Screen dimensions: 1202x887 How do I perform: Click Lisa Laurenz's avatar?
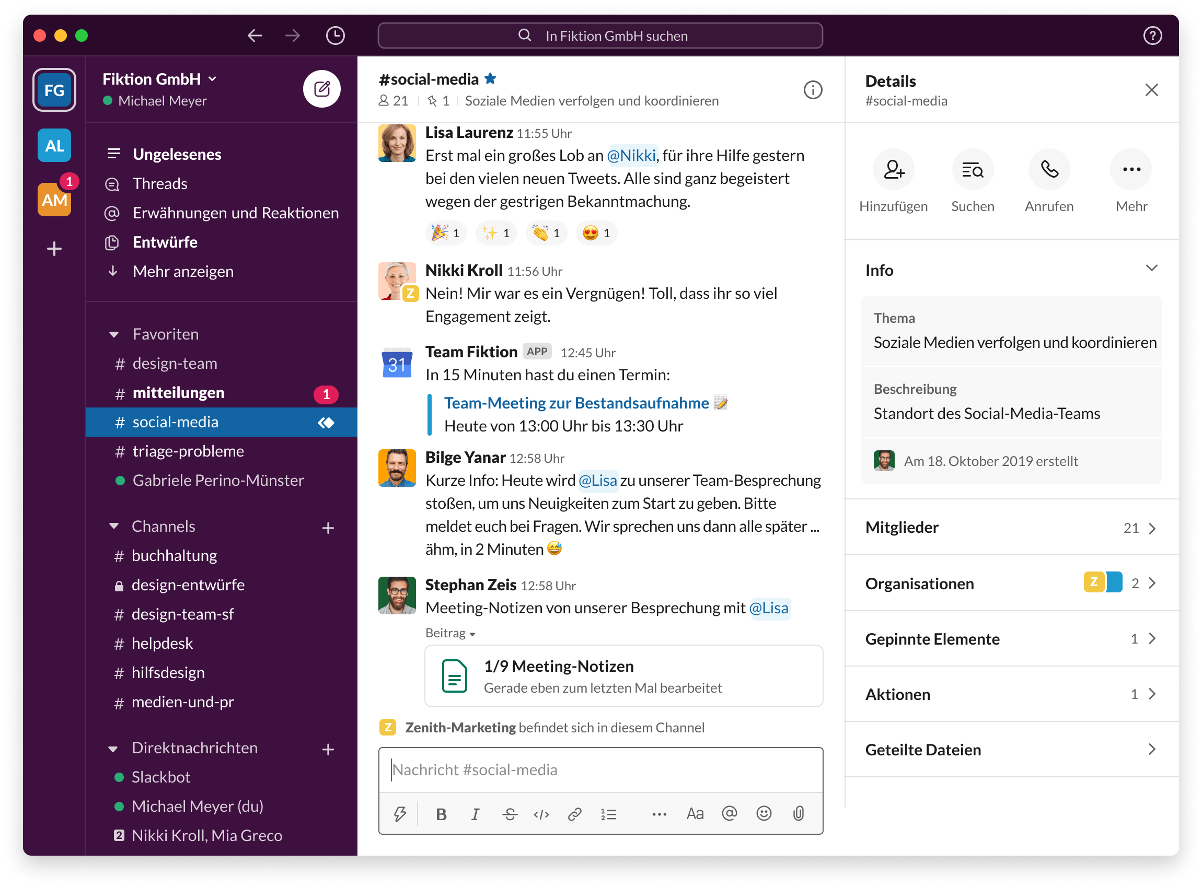(397, 143)
